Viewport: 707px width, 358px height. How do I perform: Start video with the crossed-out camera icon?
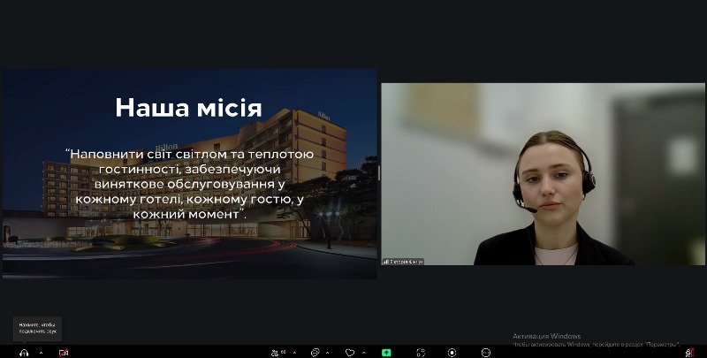pyautogui.click(x=64, y=353)
